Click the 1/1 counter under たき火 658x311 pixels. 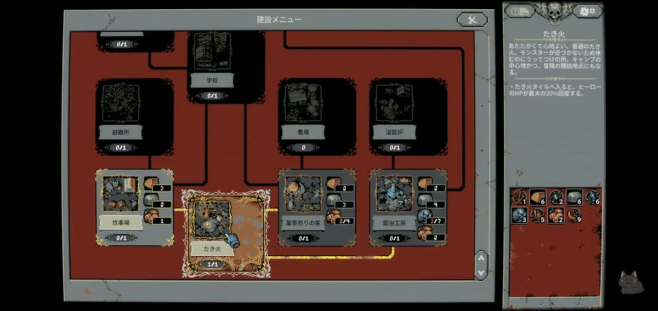pos(213,264)
